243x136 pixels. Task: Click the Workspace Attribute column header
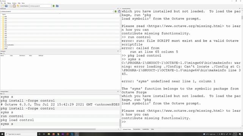click(41, 56)
